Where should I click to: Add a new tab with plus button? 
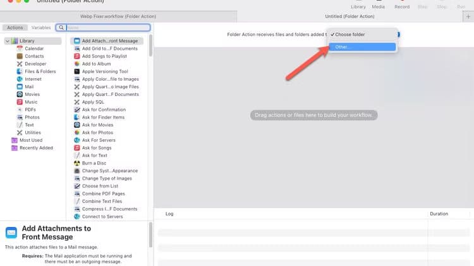pyautogui.click(x=468, y=16)
